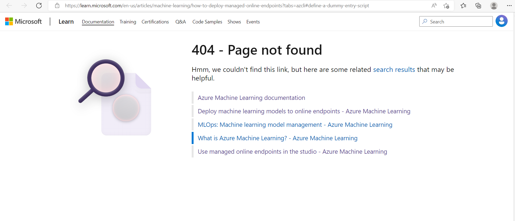Open What is Azure Machine Learning? link
Image resolution: width=515 pixels, height=221 pixels.
pos(278,138)
